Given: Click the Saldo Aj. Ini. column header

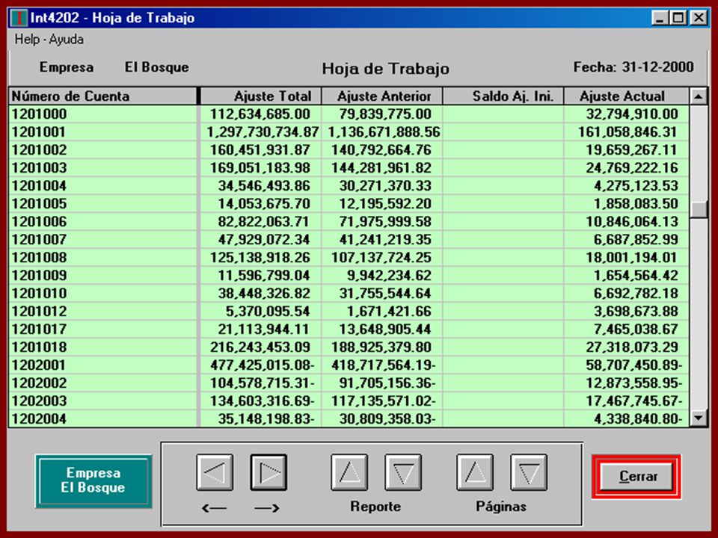Looking at the screenshot, I should (x=503, y=96).
